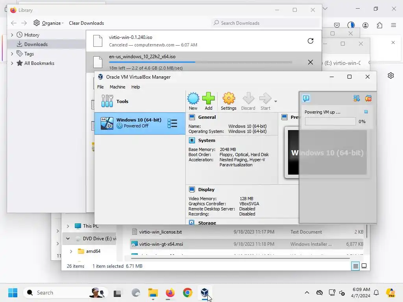Collapse DVD Drive (E:) in File Explorer
403x302 pixels.
pos(68,239)
